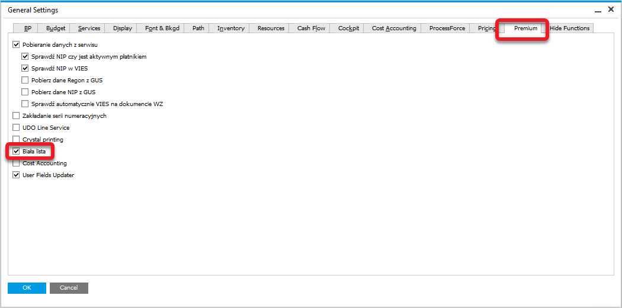Open the ProcessForce tab

447,28
